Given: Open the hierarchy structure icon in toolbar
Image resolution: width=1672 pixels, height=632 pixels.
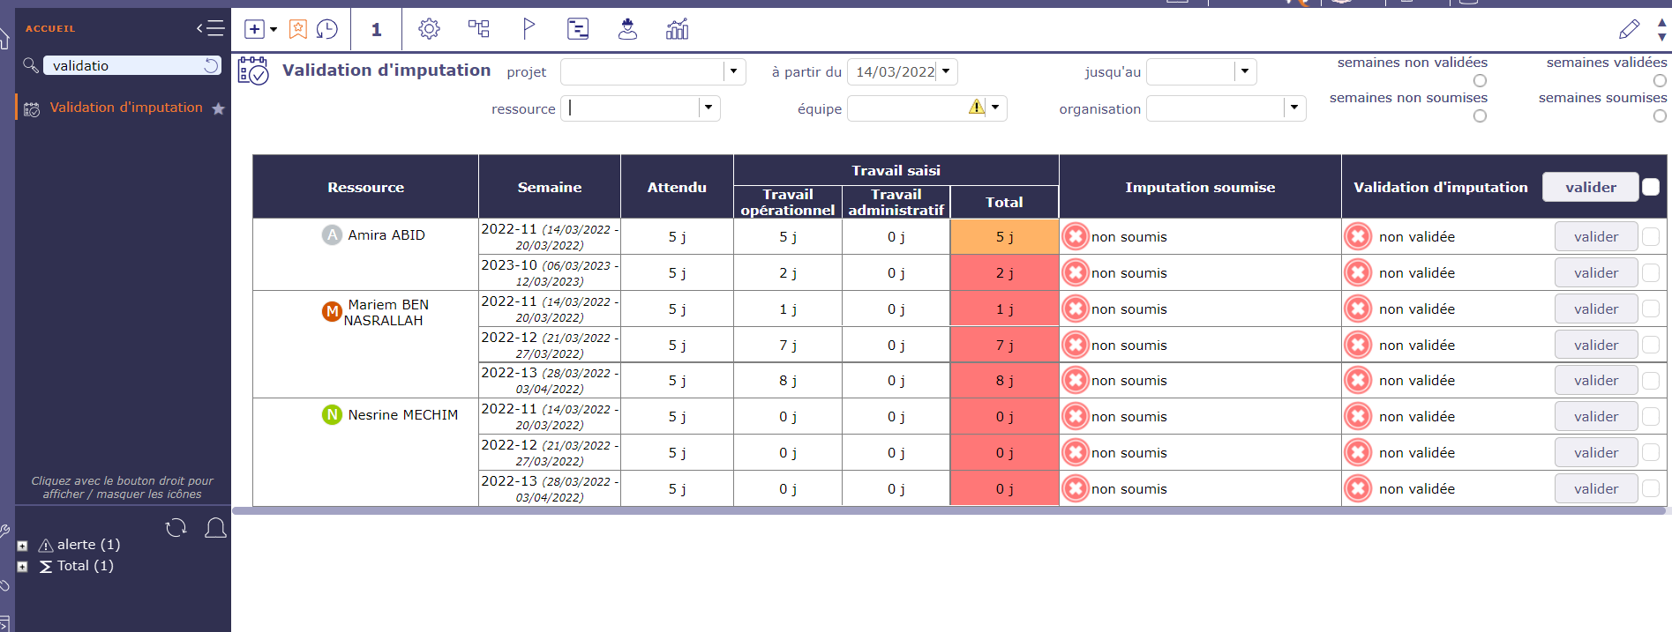Looking at the screenshot, I should (478, 29).
